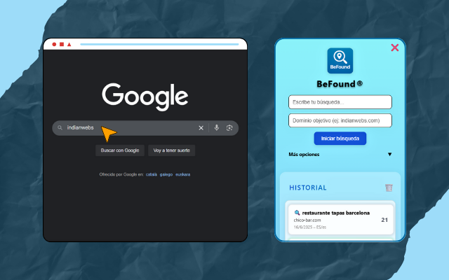Screen dimensions: 449x280
Task: Switch Google to català
Action: click(152, 174)
